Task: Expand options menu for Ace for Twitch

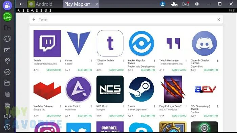Action: coord(92,106)
